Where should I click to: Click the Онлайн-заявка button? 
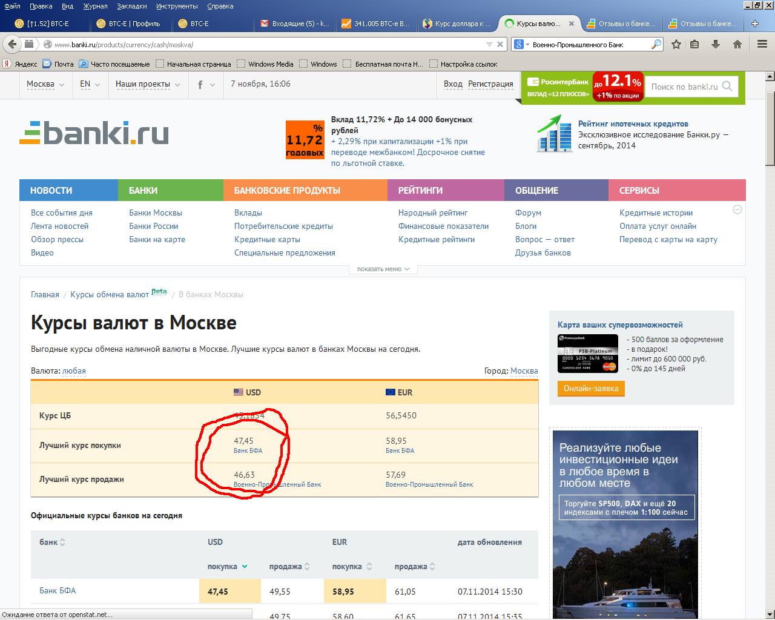[x=591, y=388]
